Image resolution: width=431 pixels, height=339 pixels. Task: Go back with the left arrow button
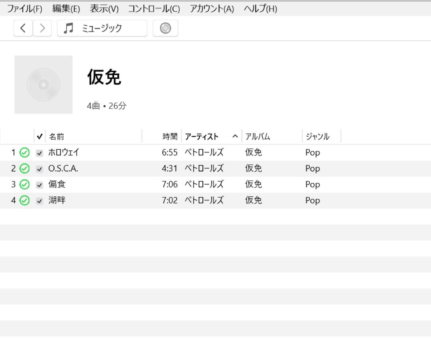(x=23, y=28)
